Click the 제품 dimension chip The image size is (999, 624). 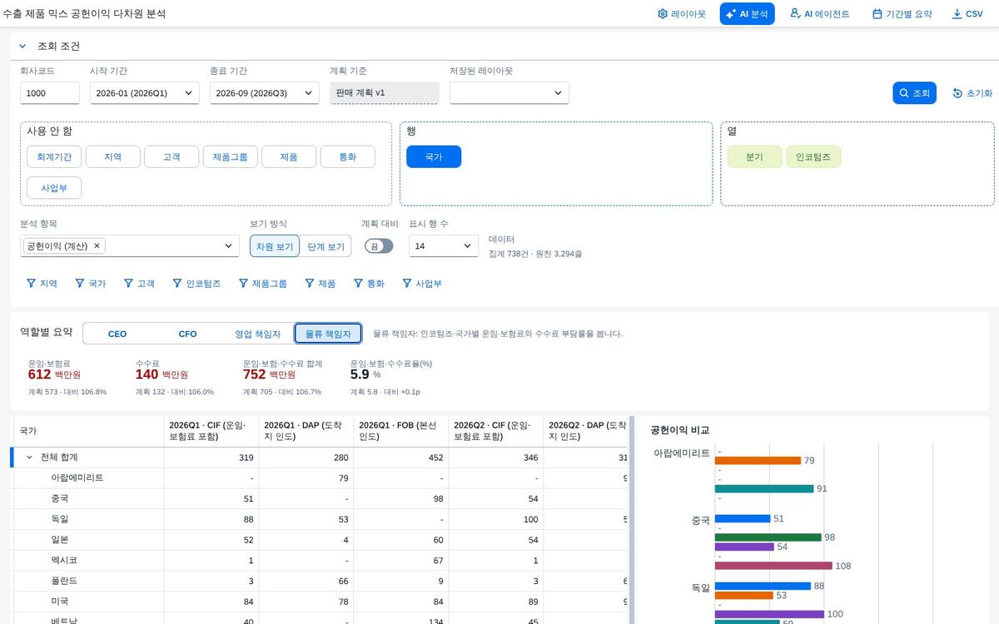(x=289, y=156)
